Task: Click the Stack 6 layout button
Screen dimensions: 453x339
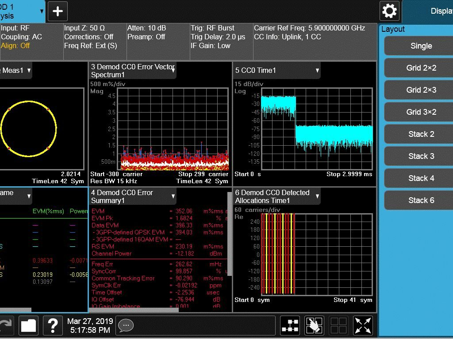Action: tap(421, 200)
